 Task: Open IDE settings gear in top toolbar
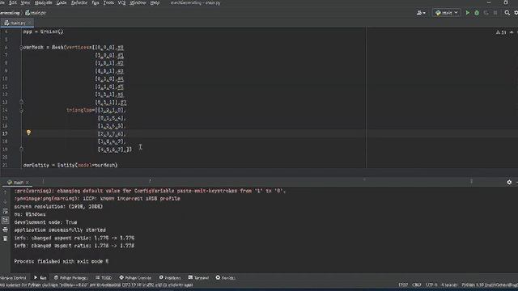point(516,13)
